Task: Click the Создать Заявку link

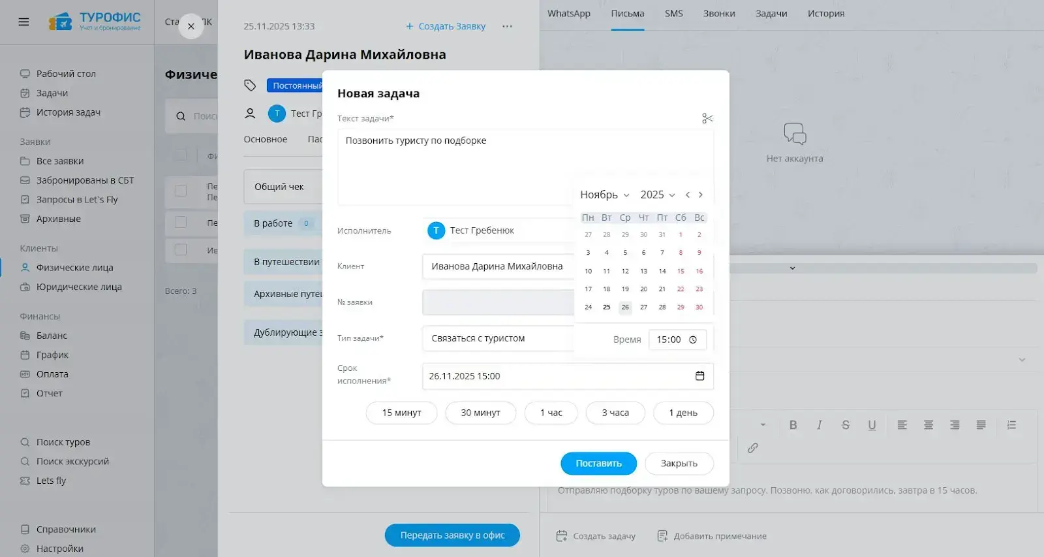Action: (446, 26)
